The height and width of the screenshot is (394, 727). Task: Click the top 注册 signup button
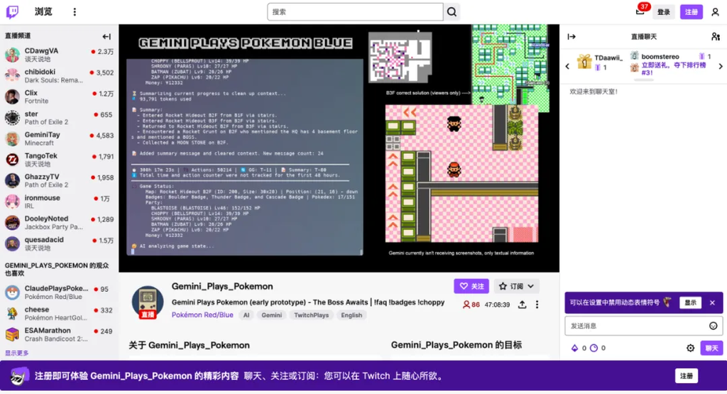691,12
